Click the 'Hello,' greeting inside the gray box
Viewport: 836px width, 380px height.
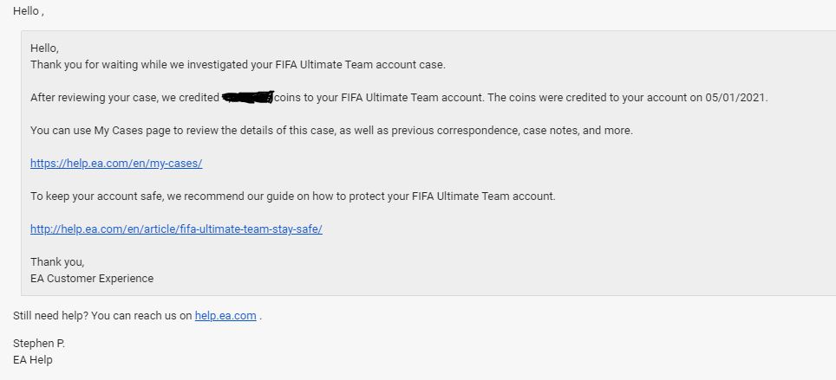pos(44,48)
